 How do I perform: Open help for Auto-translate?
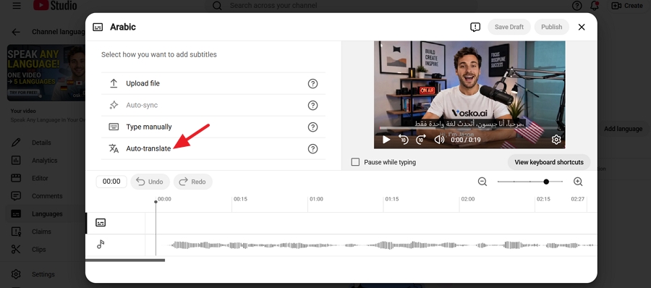[312, 148]
